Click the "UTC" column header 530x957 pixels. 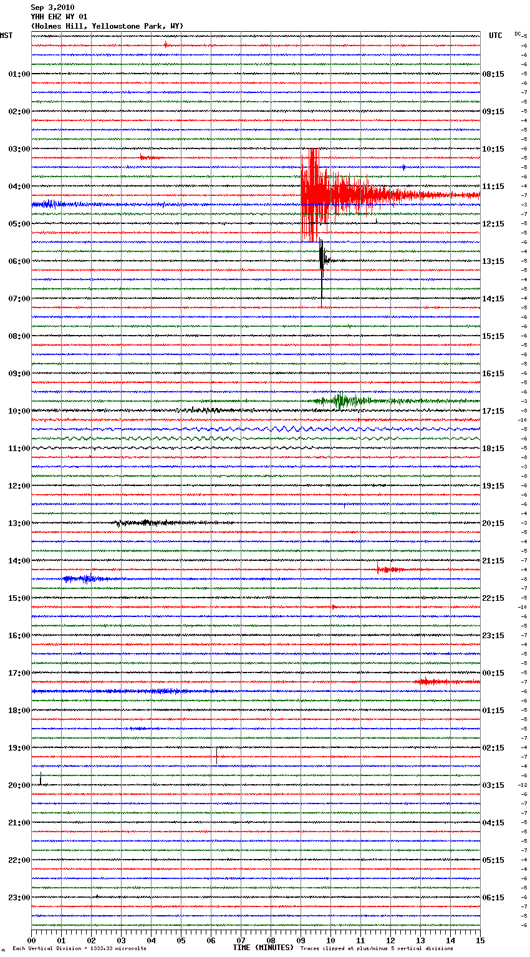click(496, 36)
